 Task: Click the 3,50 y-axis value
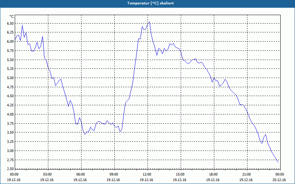pos(10,132)
